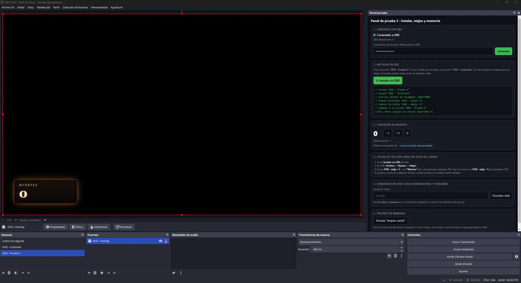Remove the selected source with the trash icon

(95, 273)
